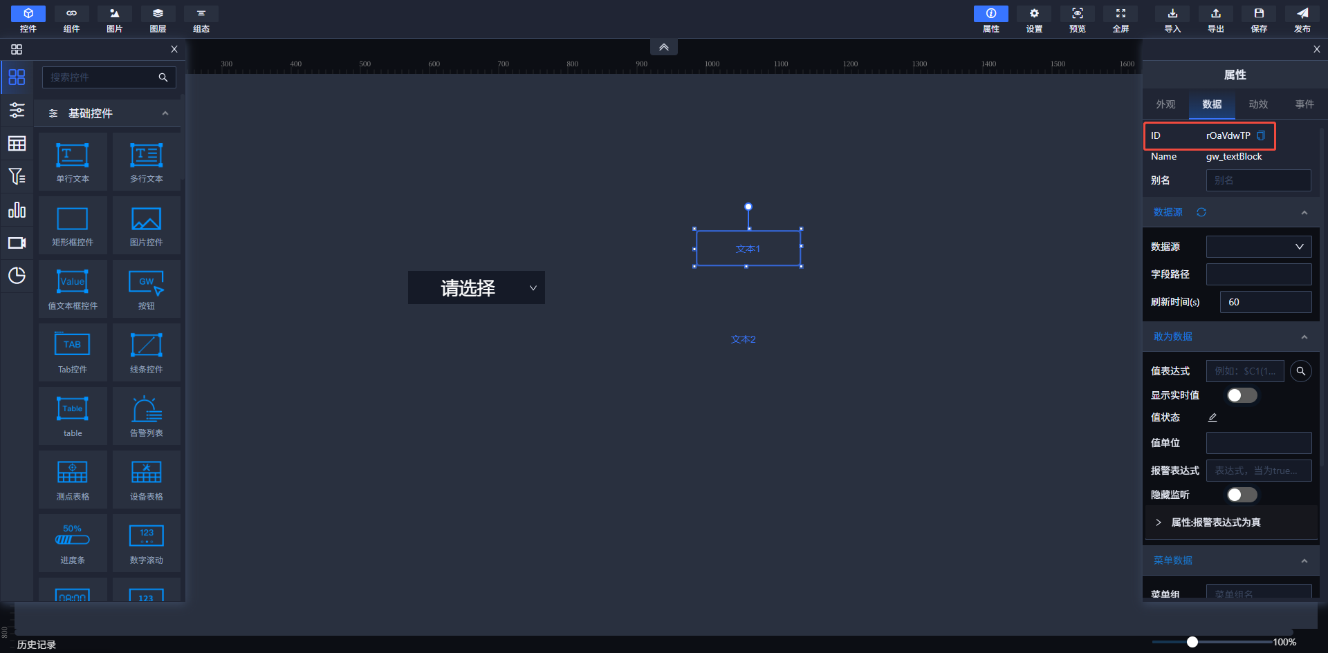Expand 属性:报警表达式为真

[1230, 522]
